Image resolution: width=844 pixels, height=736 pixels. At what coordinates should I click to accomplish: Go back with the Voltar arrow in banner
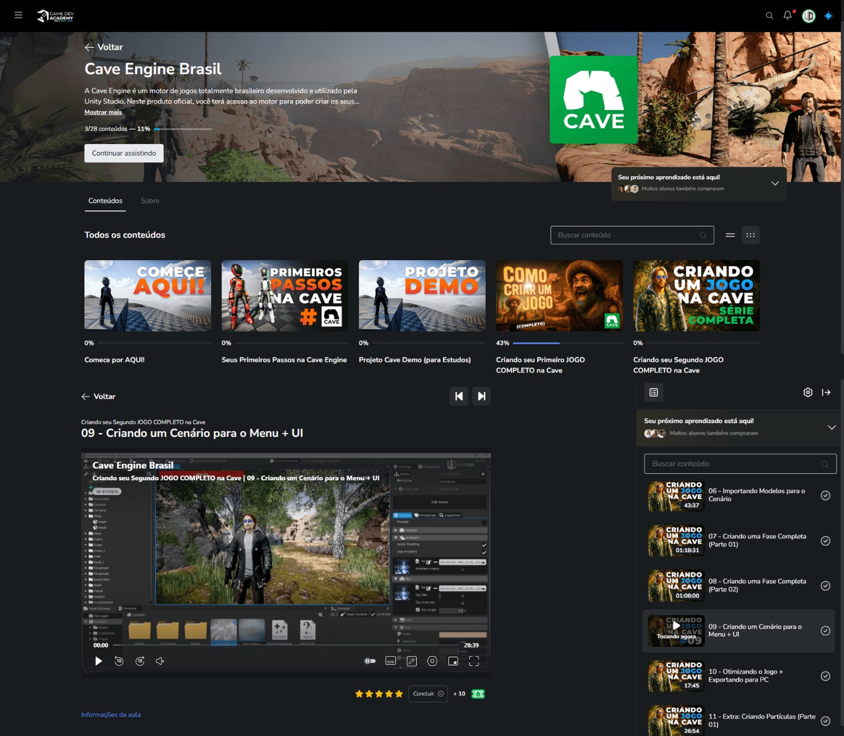pyautogui.click(x=103, y=47)
